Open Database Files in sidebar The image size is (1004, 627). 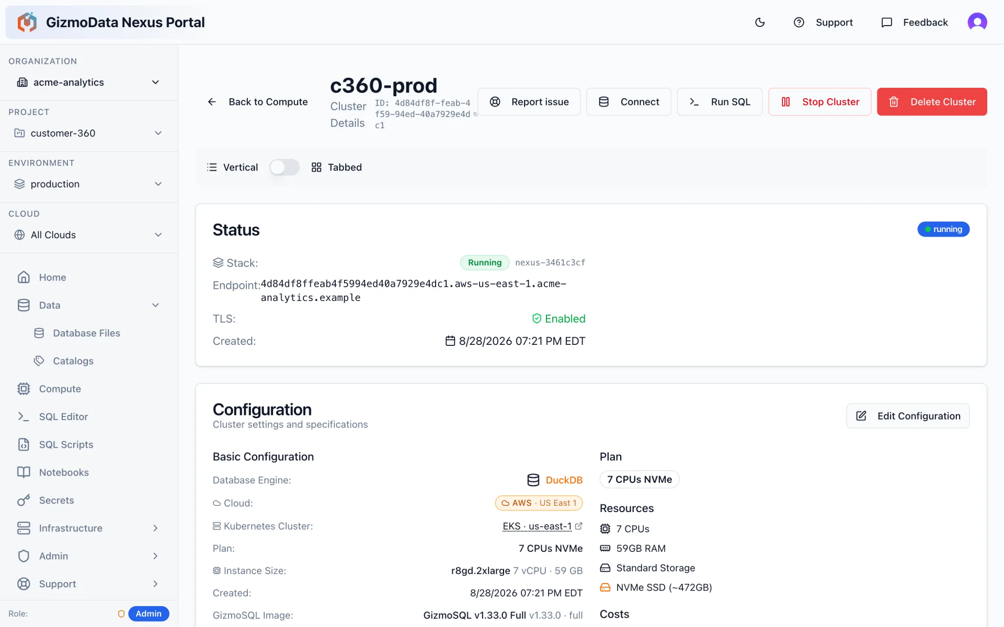(x=86, y=333)
